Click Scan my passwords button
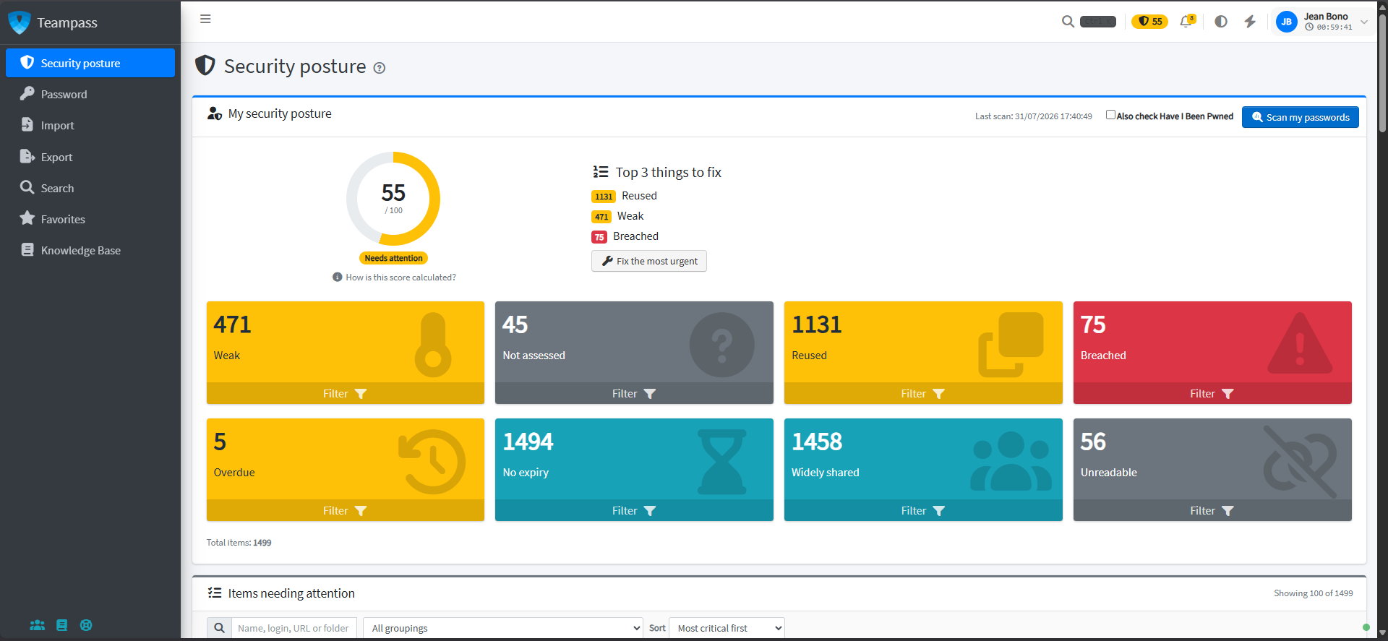The image size is (1388, 641). pos(1301,117)
